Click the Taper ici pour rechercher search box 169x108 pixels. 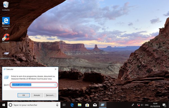coord(34,105)
